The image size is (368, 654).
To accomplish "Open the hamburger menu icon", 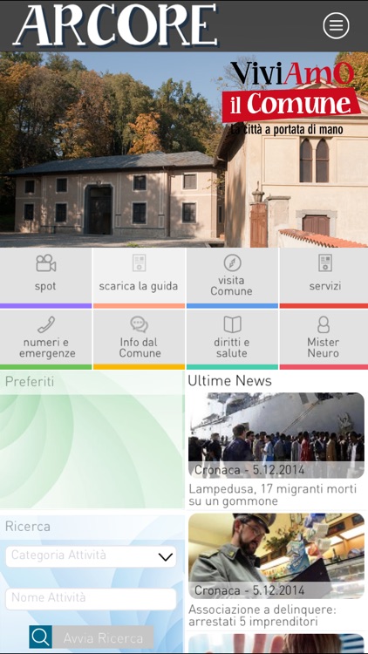I will click(x=336, y=25).
